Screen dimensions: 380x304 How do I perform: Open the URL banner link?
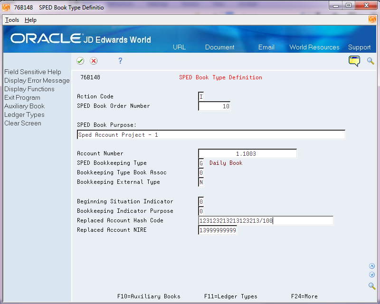click(180, 47)
